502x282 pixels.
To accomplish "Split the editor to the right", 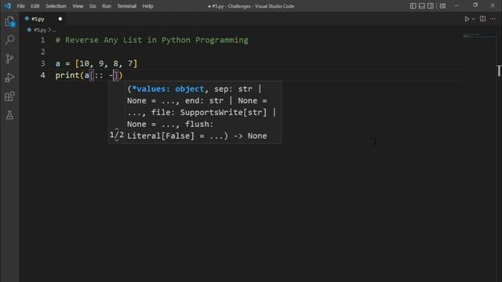I will 482,19.
